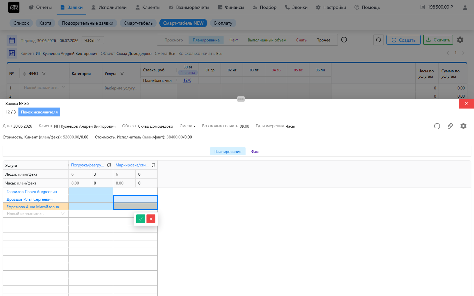Switch to the Факт tab in request
This screenshot has height=296, width=474.
coord(255,152)
